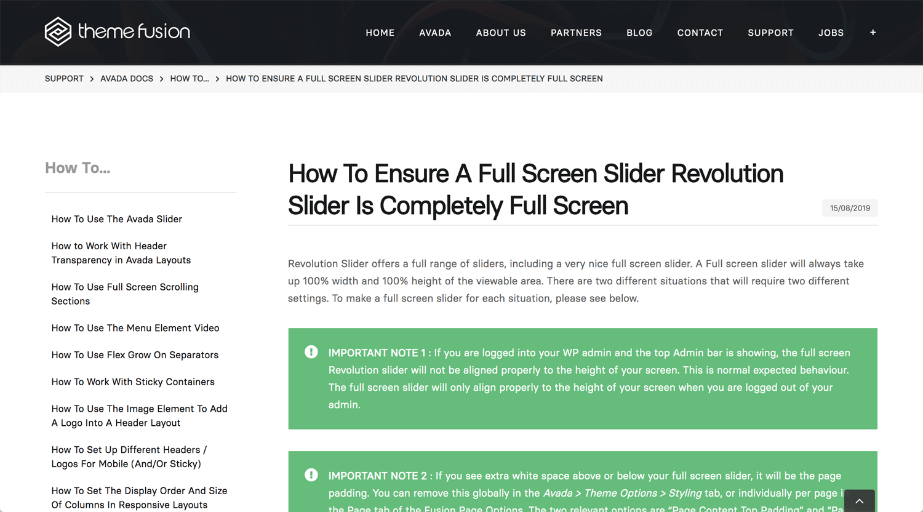Open the PARTNERS menu item
This screenshot has height=512, width=923.
coord(576,33)
